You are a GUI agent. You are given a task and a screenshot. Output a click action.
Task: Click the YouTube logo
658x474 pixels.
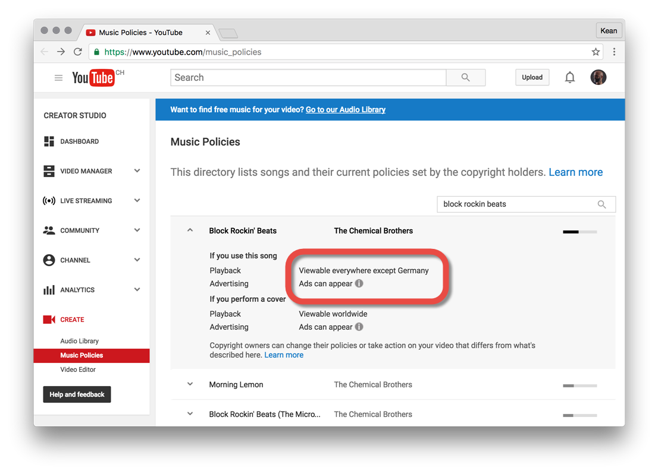[93, 78]
